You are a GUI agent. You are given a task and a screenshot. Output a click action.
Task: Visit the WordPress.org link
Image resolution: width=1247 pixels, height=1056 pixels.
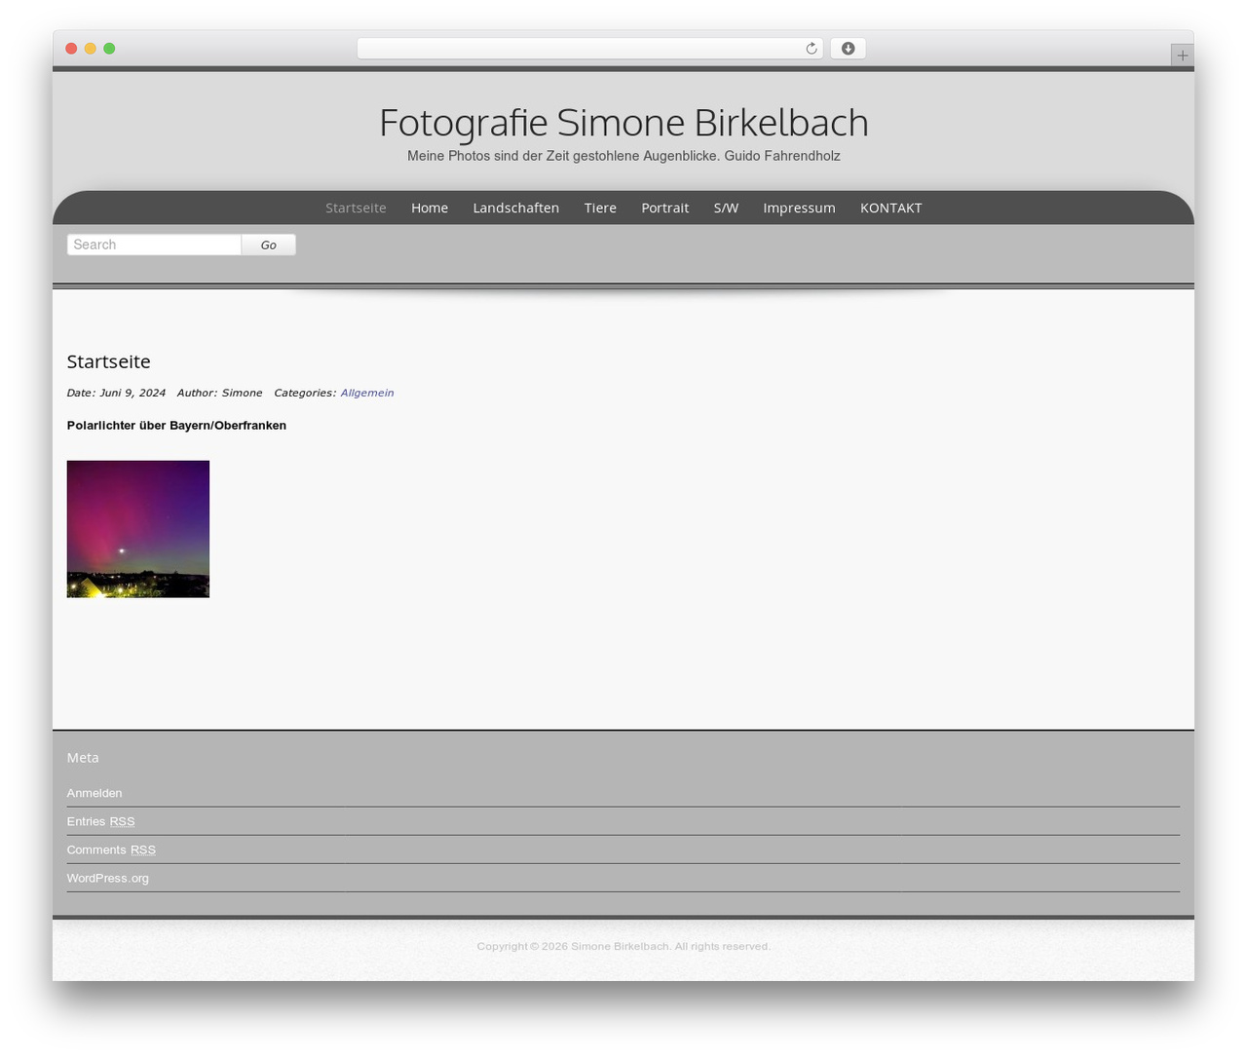coord(108,878)
